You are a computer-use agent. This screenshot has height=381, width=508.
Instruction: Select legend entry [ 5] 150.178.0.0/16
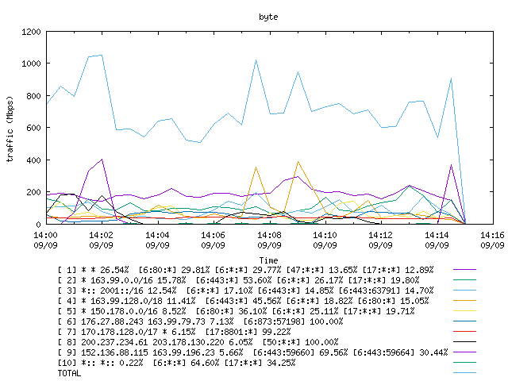click(237, 311)
